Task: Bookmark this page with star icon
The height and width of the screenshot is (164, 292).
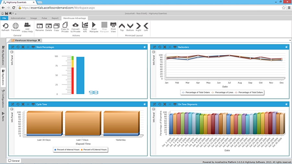Action: [284, 8]
